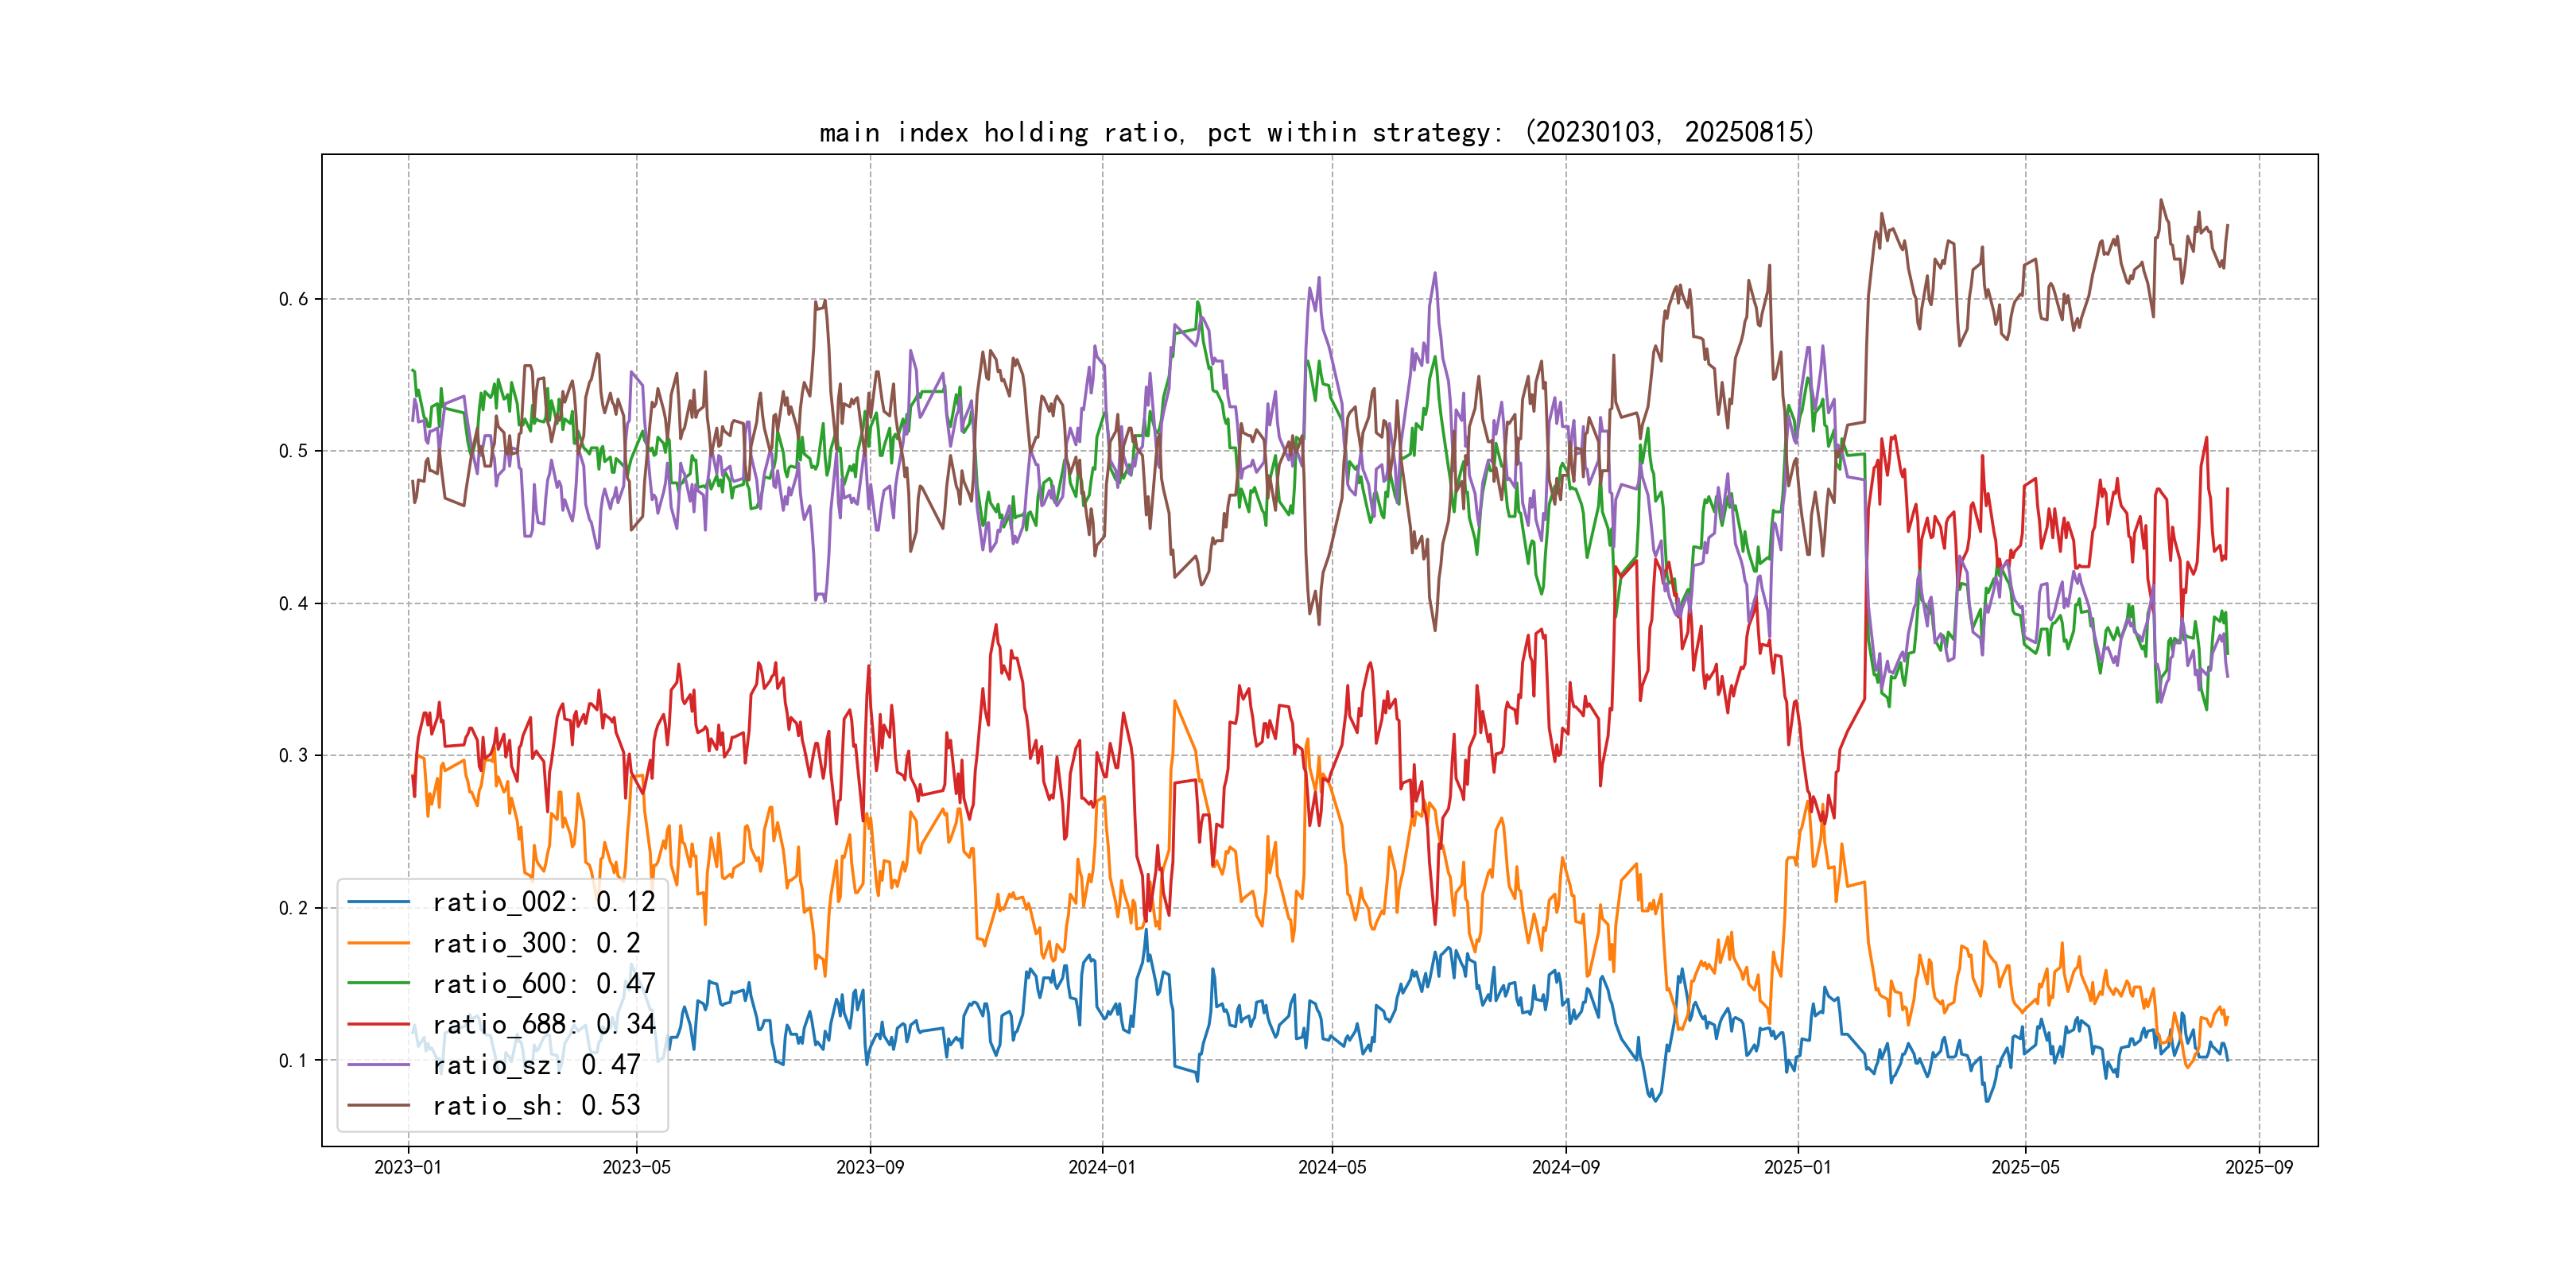Click the green ratio_600 legend line
The height and width of the screenshot is (1288, 2576).
[x=378, y=984]
